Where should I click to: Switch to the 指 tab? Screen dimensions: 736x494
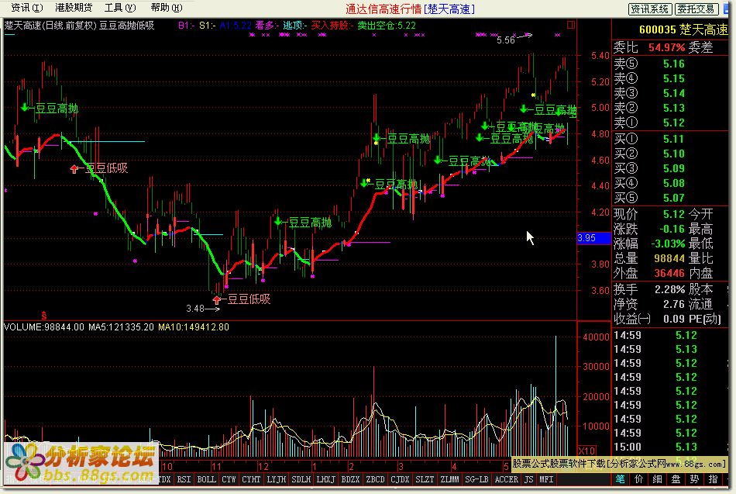point(713,479)
